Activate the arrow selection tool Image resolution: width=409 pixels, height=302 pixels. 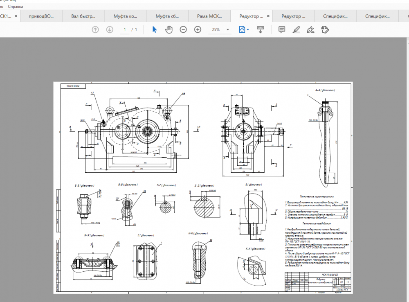[x=154, y=29]
